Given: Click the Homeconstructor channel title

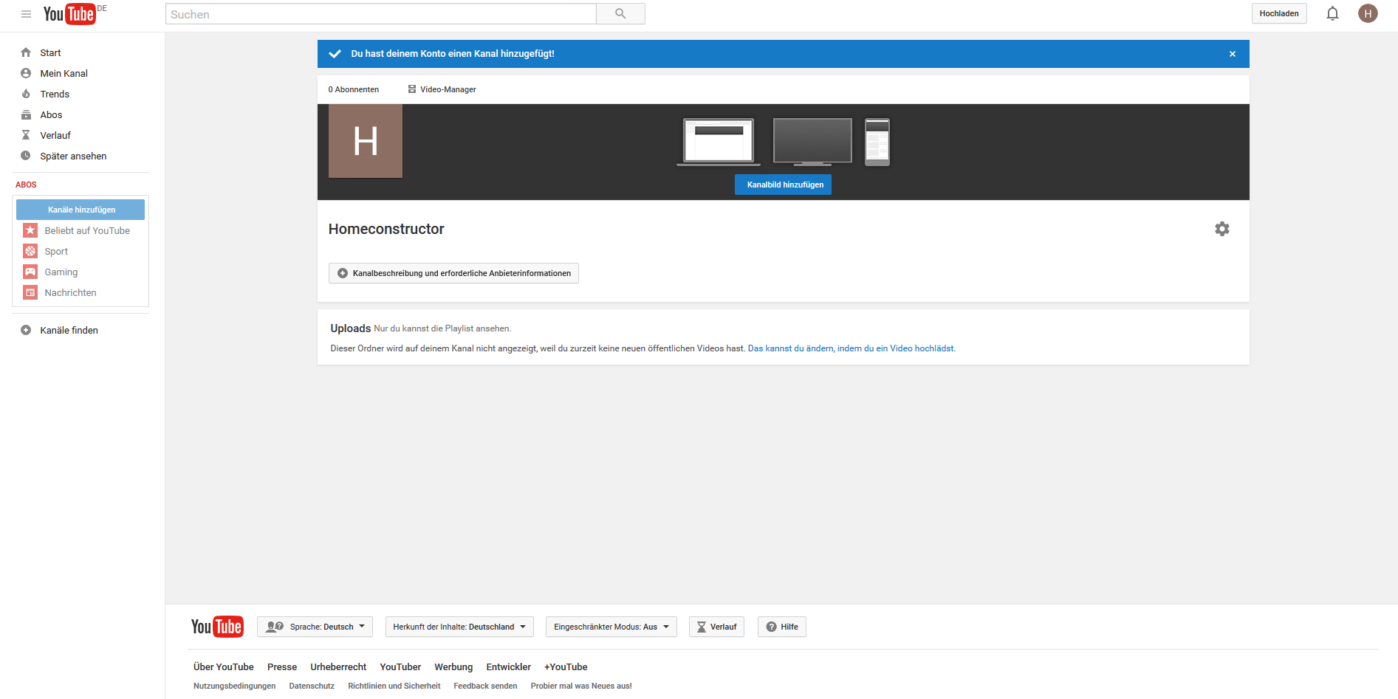Looking at the screenshot, I should (386, 229).
